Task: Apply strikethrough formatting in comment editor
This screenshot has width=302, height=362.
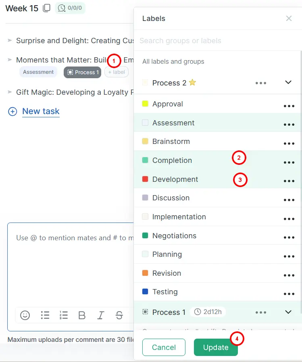Action: coord(119,315)
